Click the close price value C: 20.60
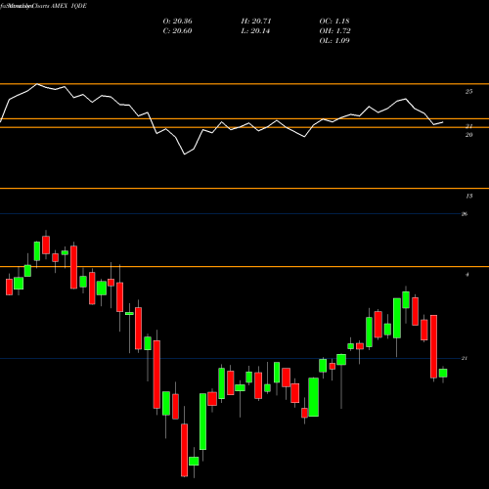The width and height of the screenshot is (489, 489). click(x=177, y=31)
